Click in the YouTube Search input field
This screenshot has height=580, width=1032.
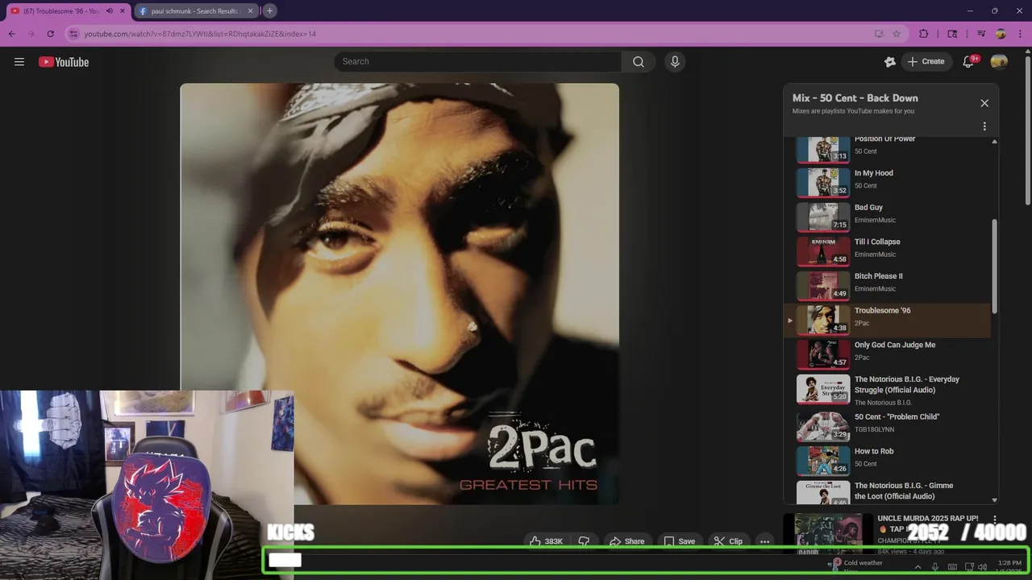(477, 62)
